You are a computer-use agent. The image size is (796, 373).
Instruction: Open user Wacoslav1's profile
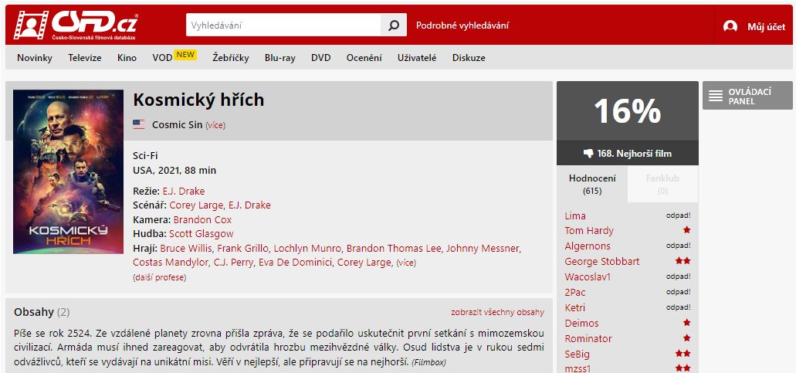[x=588, y=277]
